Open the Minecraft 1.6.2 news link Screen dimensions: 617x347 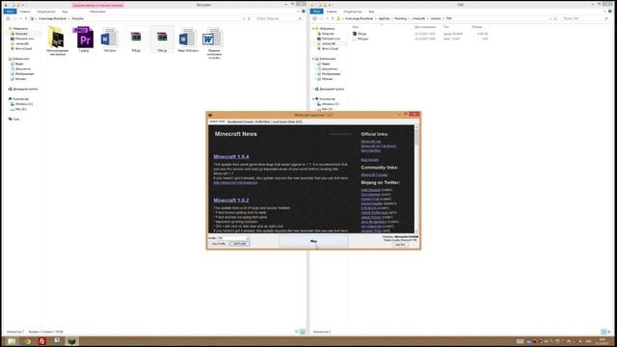pos(231,200)
